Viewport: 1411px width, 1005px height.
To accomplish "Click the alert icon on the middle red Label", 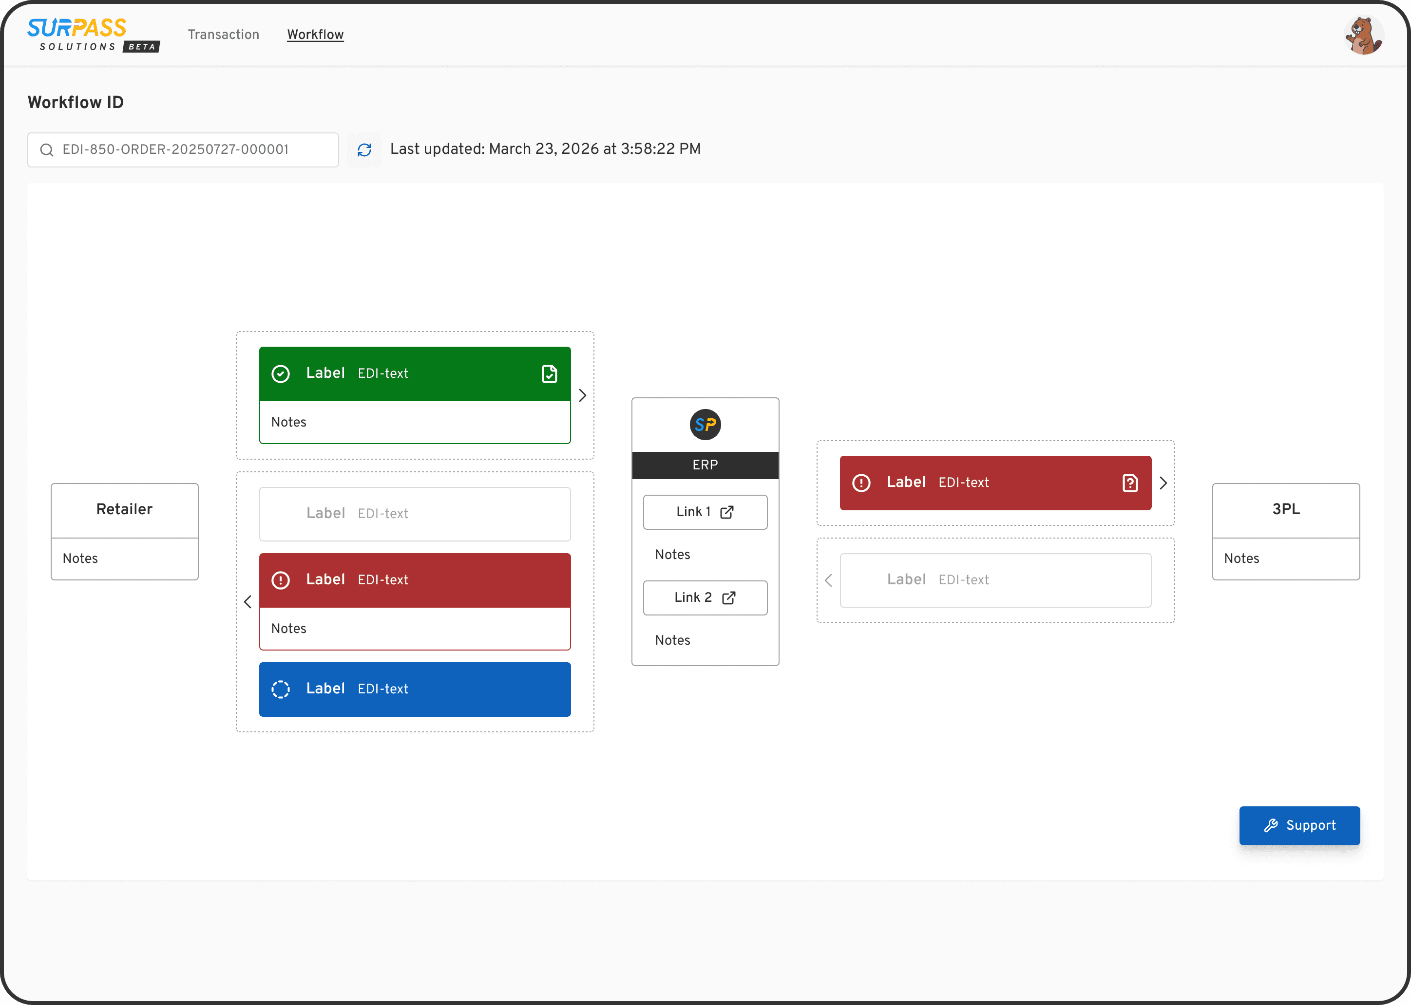I will 281,580.
